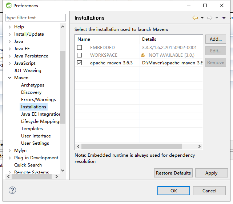Expand the Help tree node
Screen dimensions: 233x204
tap(10, 27)
